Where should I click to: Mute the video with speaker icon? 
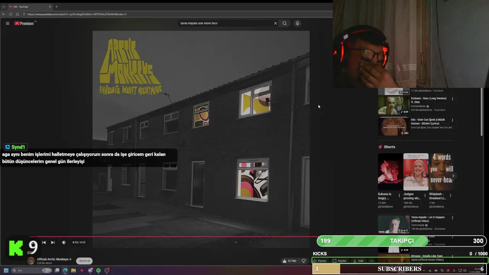(64, 243)
